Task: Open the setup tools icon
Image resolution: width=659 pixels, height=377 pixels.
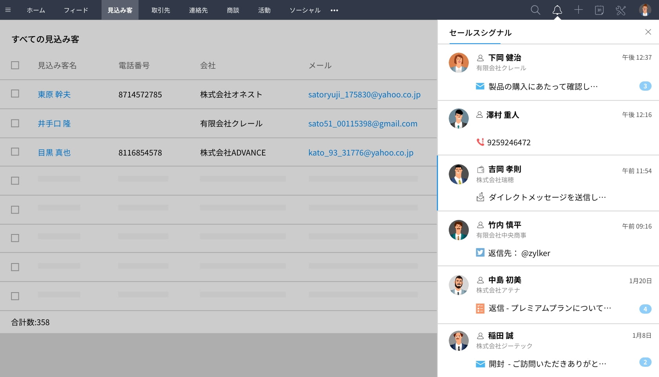Action: click(x=621, y=10)
